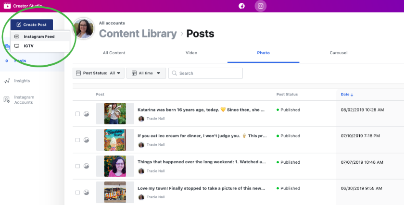The width and height of the screenshot is (404, 205).
Task: Click the IGTV screen icon in the dropdown
Action: [x=17, y=46]
